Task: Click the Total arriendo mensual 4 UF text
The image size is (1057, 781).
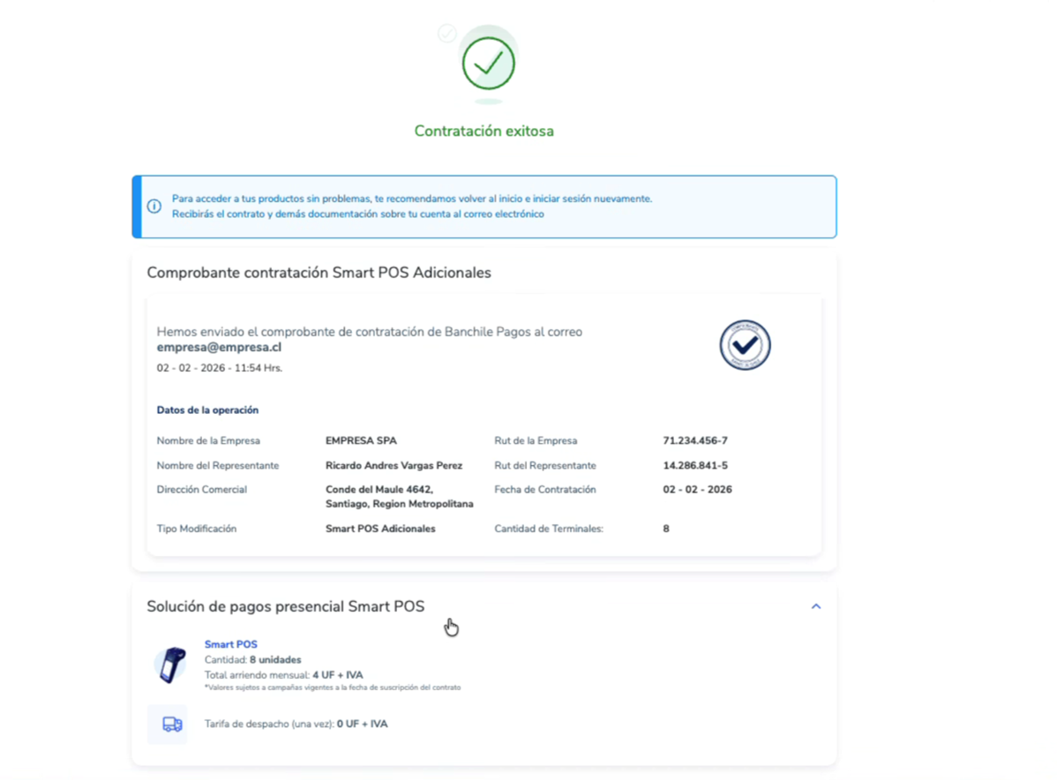Action: coord(283,675)
